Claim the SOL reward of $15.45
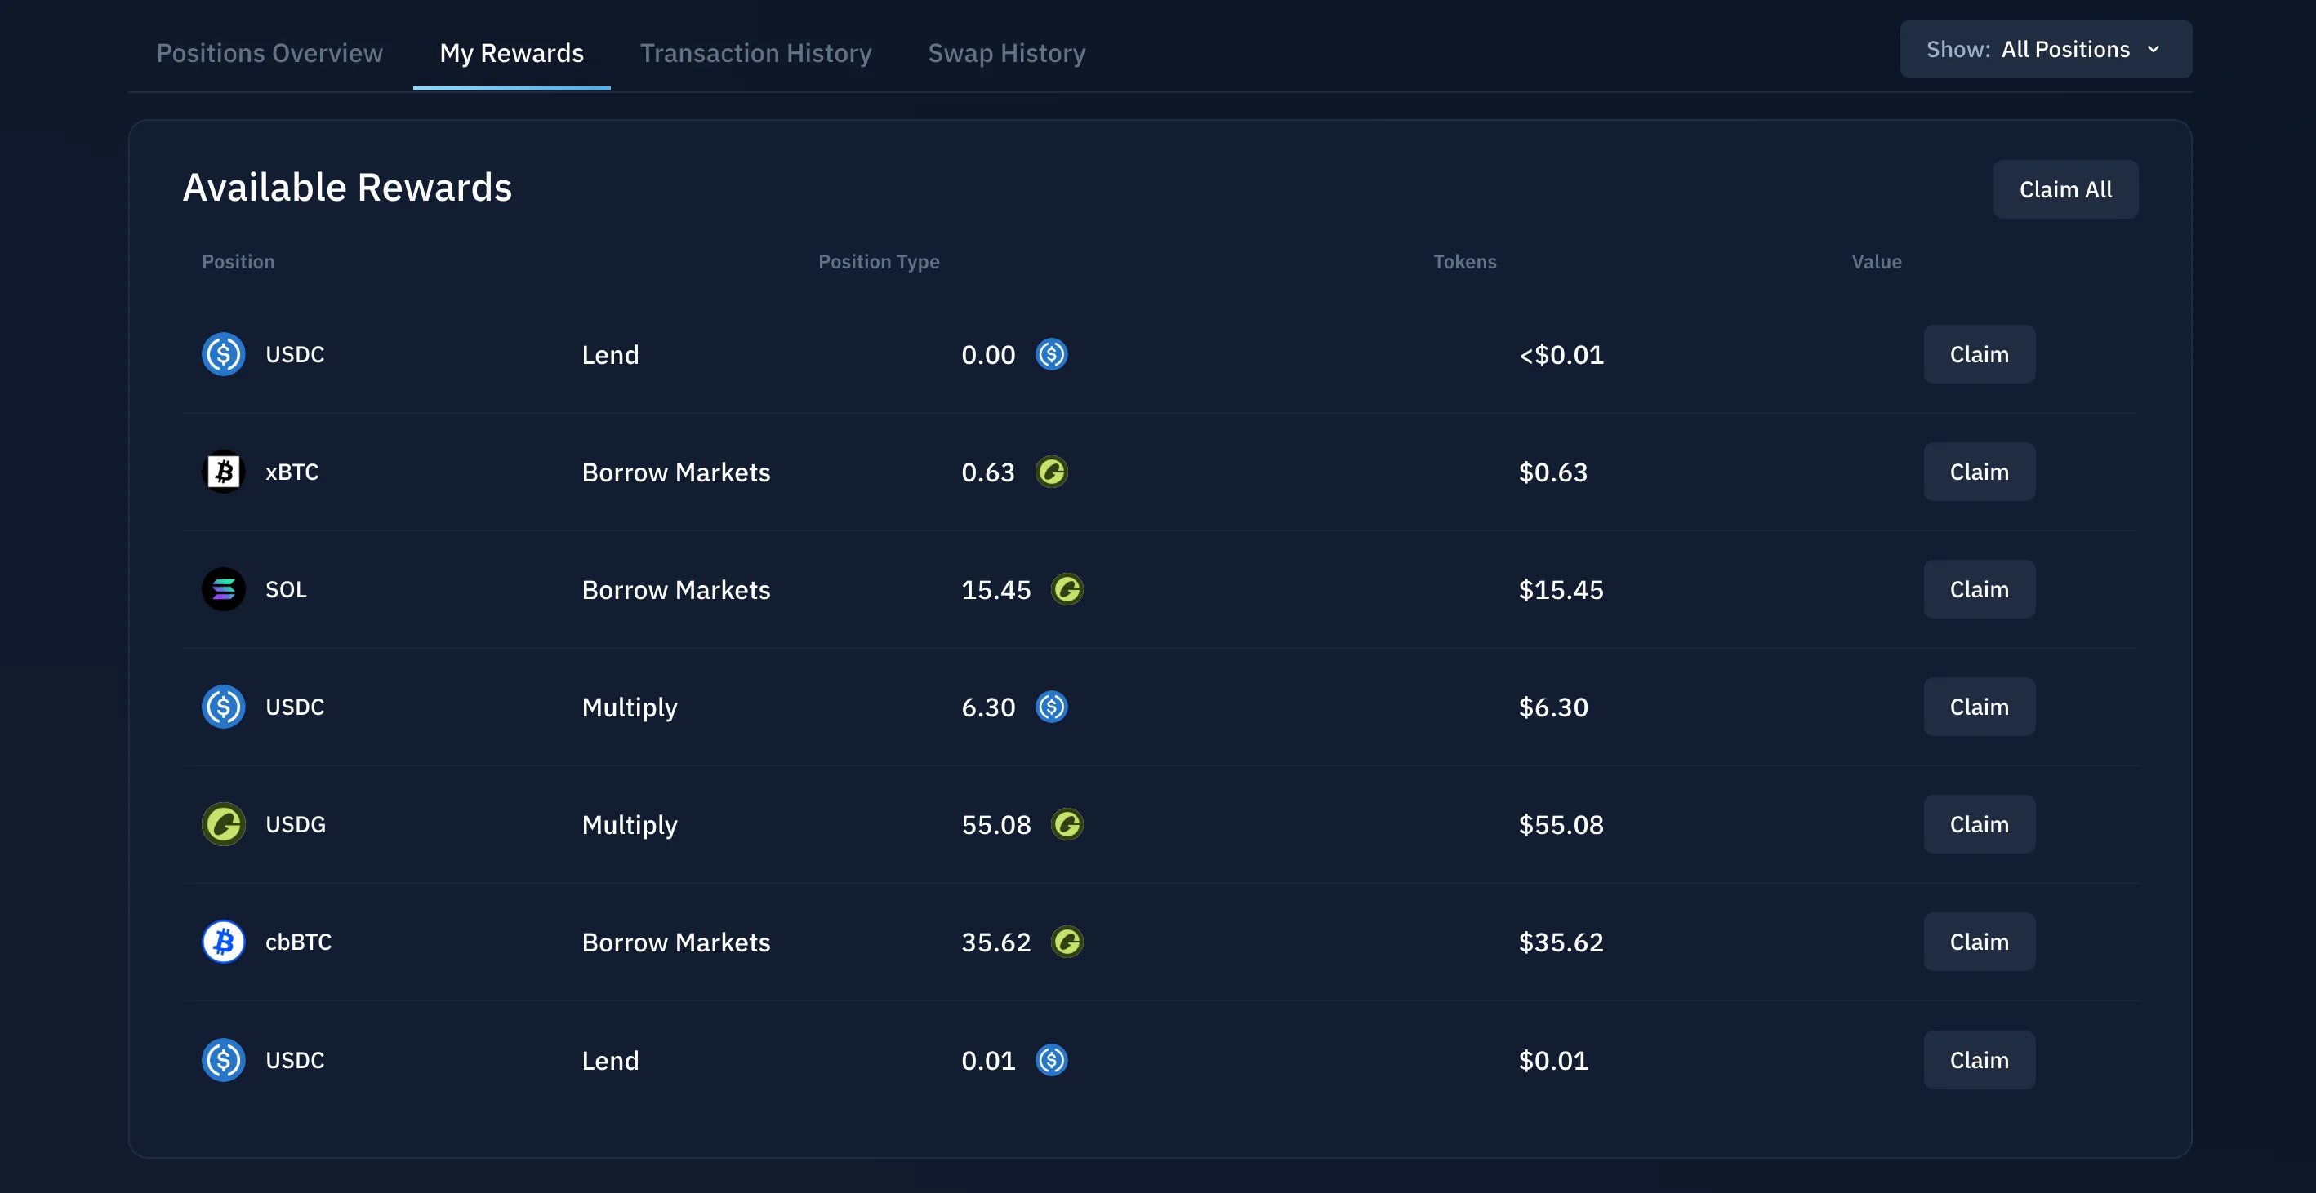The width and height of the screenshot is (2316, 1193). [1979, 589]
